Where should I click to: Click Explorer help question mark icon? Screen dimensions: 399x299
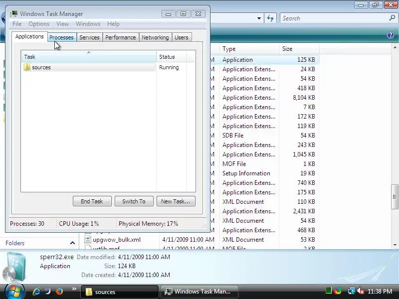coord(391,35)
